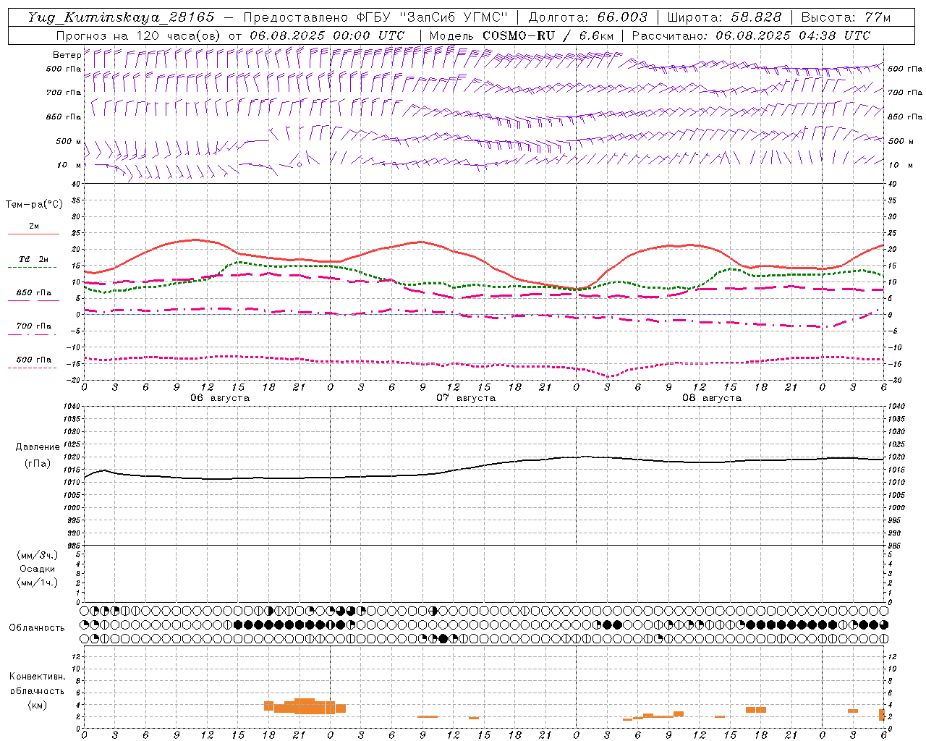The width and height of the screenshot is (926, 741).
Task: Click the Давление panel label
Action: (38, 446)
